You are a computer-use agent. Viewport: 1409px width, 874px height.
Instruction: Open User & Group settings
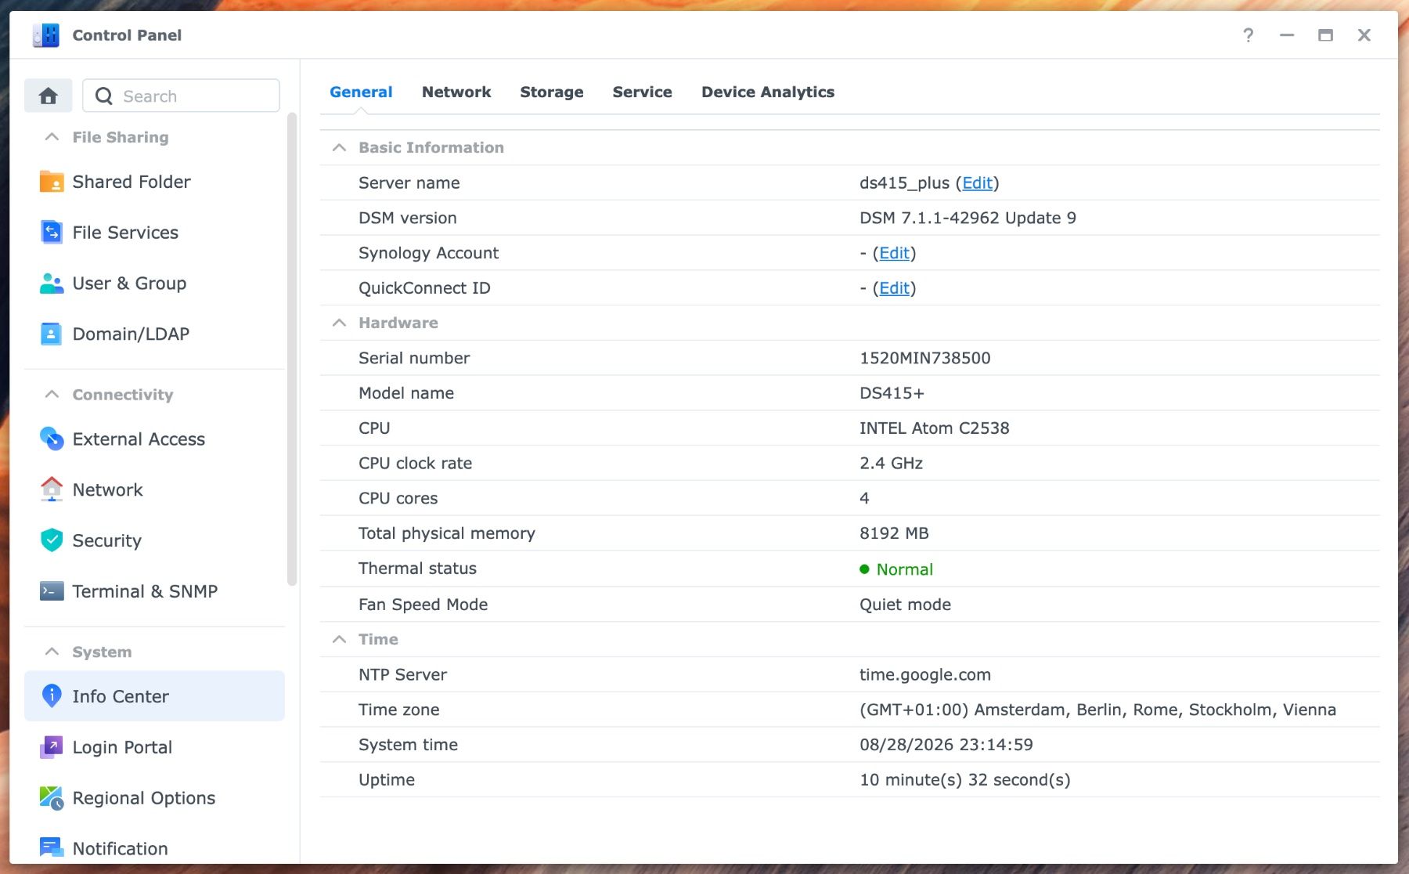click(x=154, y=284)
